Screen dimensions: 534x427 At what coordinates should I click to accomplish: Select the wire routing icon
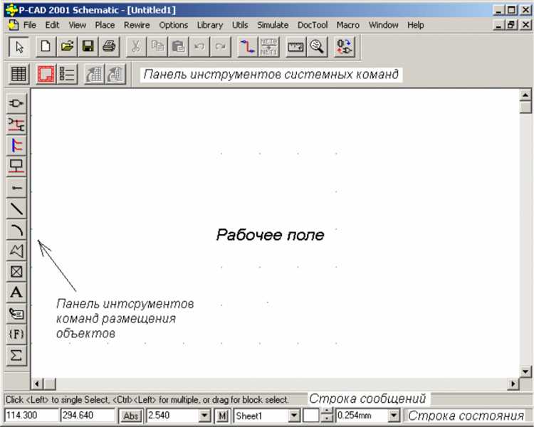click(248, 47)
